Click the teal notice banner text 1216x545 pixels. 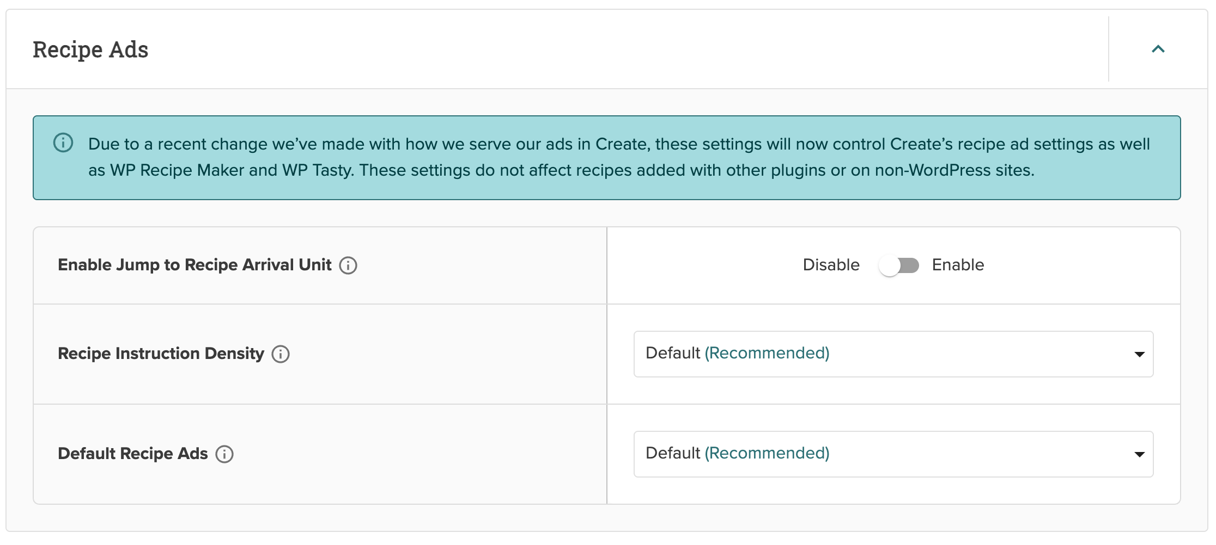click(x=619, y=157)
